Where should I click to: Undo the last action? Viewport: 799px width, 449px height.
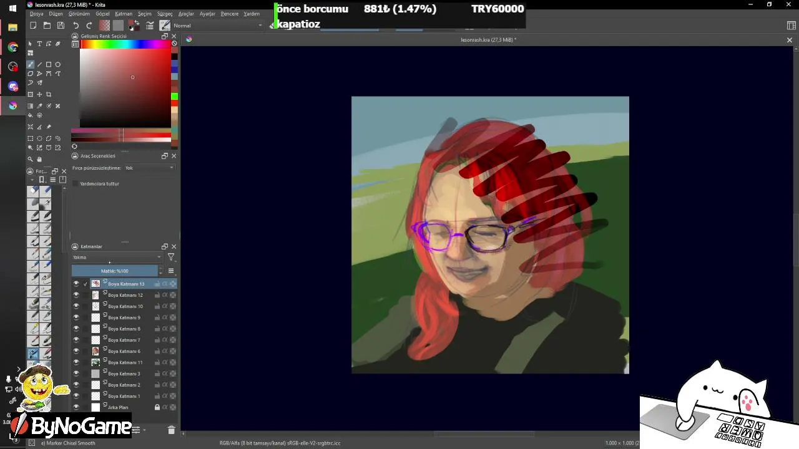coord(76,26)
